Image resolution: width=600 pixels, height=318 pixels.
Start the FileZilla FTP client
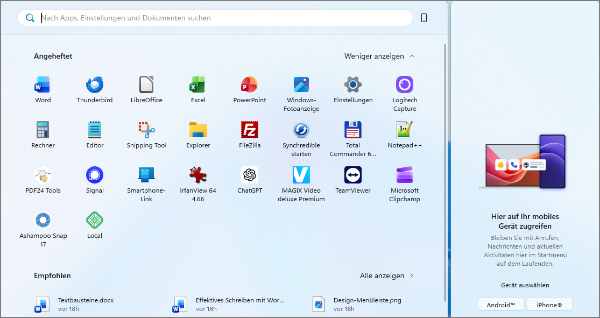(249, 133)
